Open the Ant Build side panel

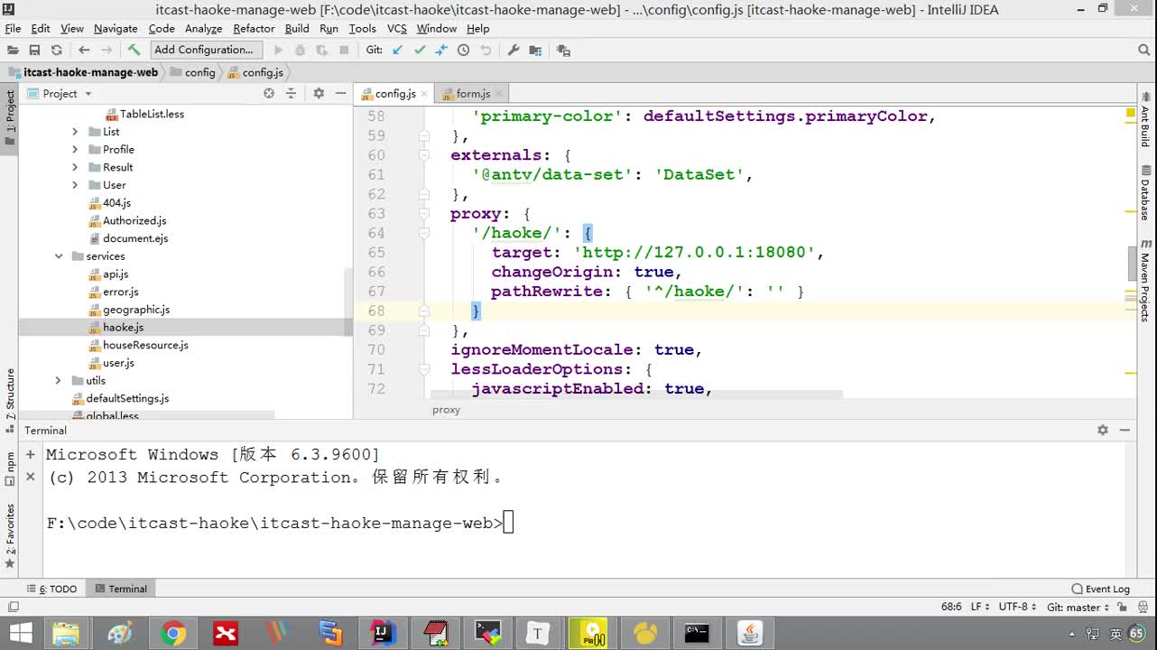tap(1146, 120)
